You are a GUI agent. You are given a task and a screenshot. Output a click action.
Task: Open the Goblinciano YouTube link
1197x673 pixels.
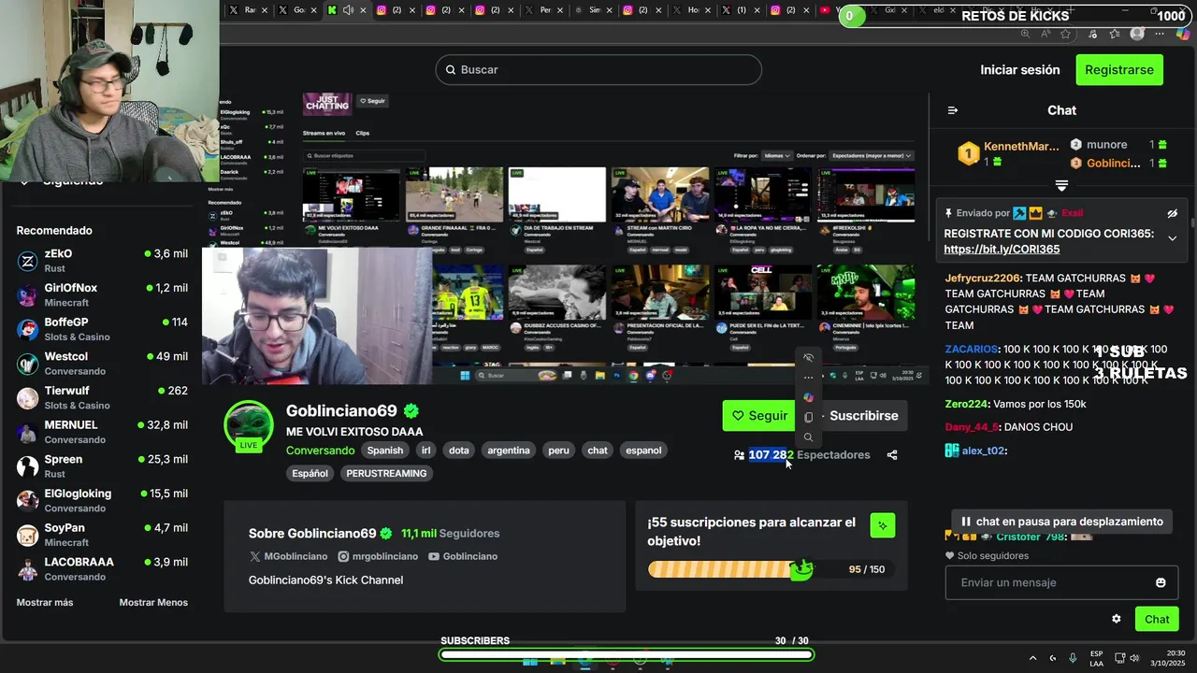(x=463, y=556)
